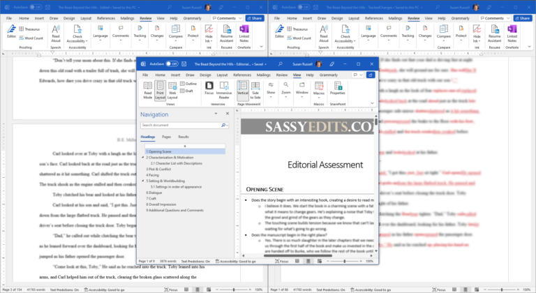Open Grammarly tab in the right window
Viewport: 536px width, 293px height.
click(460, 18)
